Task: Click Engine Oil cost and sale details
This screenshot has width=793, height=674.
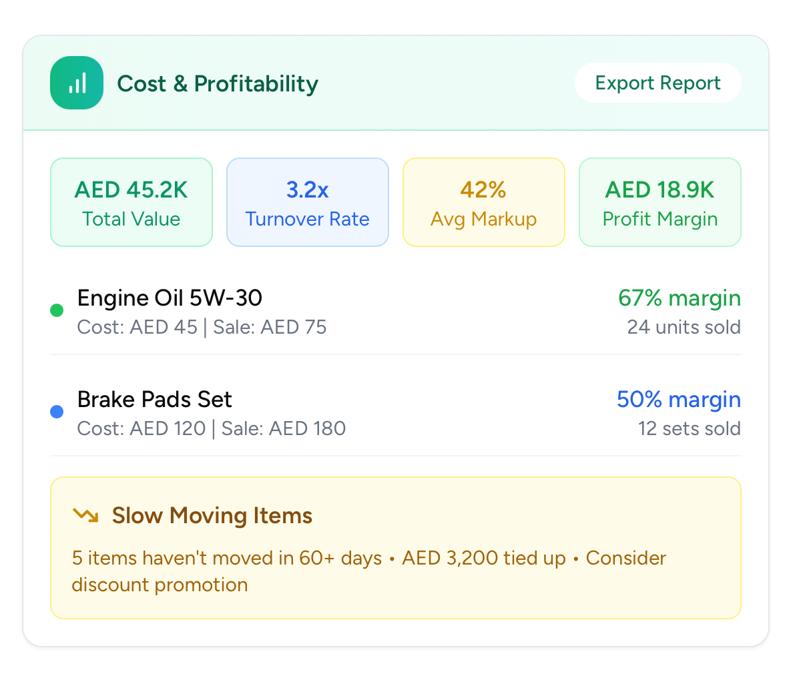Action: coord(202,327)
